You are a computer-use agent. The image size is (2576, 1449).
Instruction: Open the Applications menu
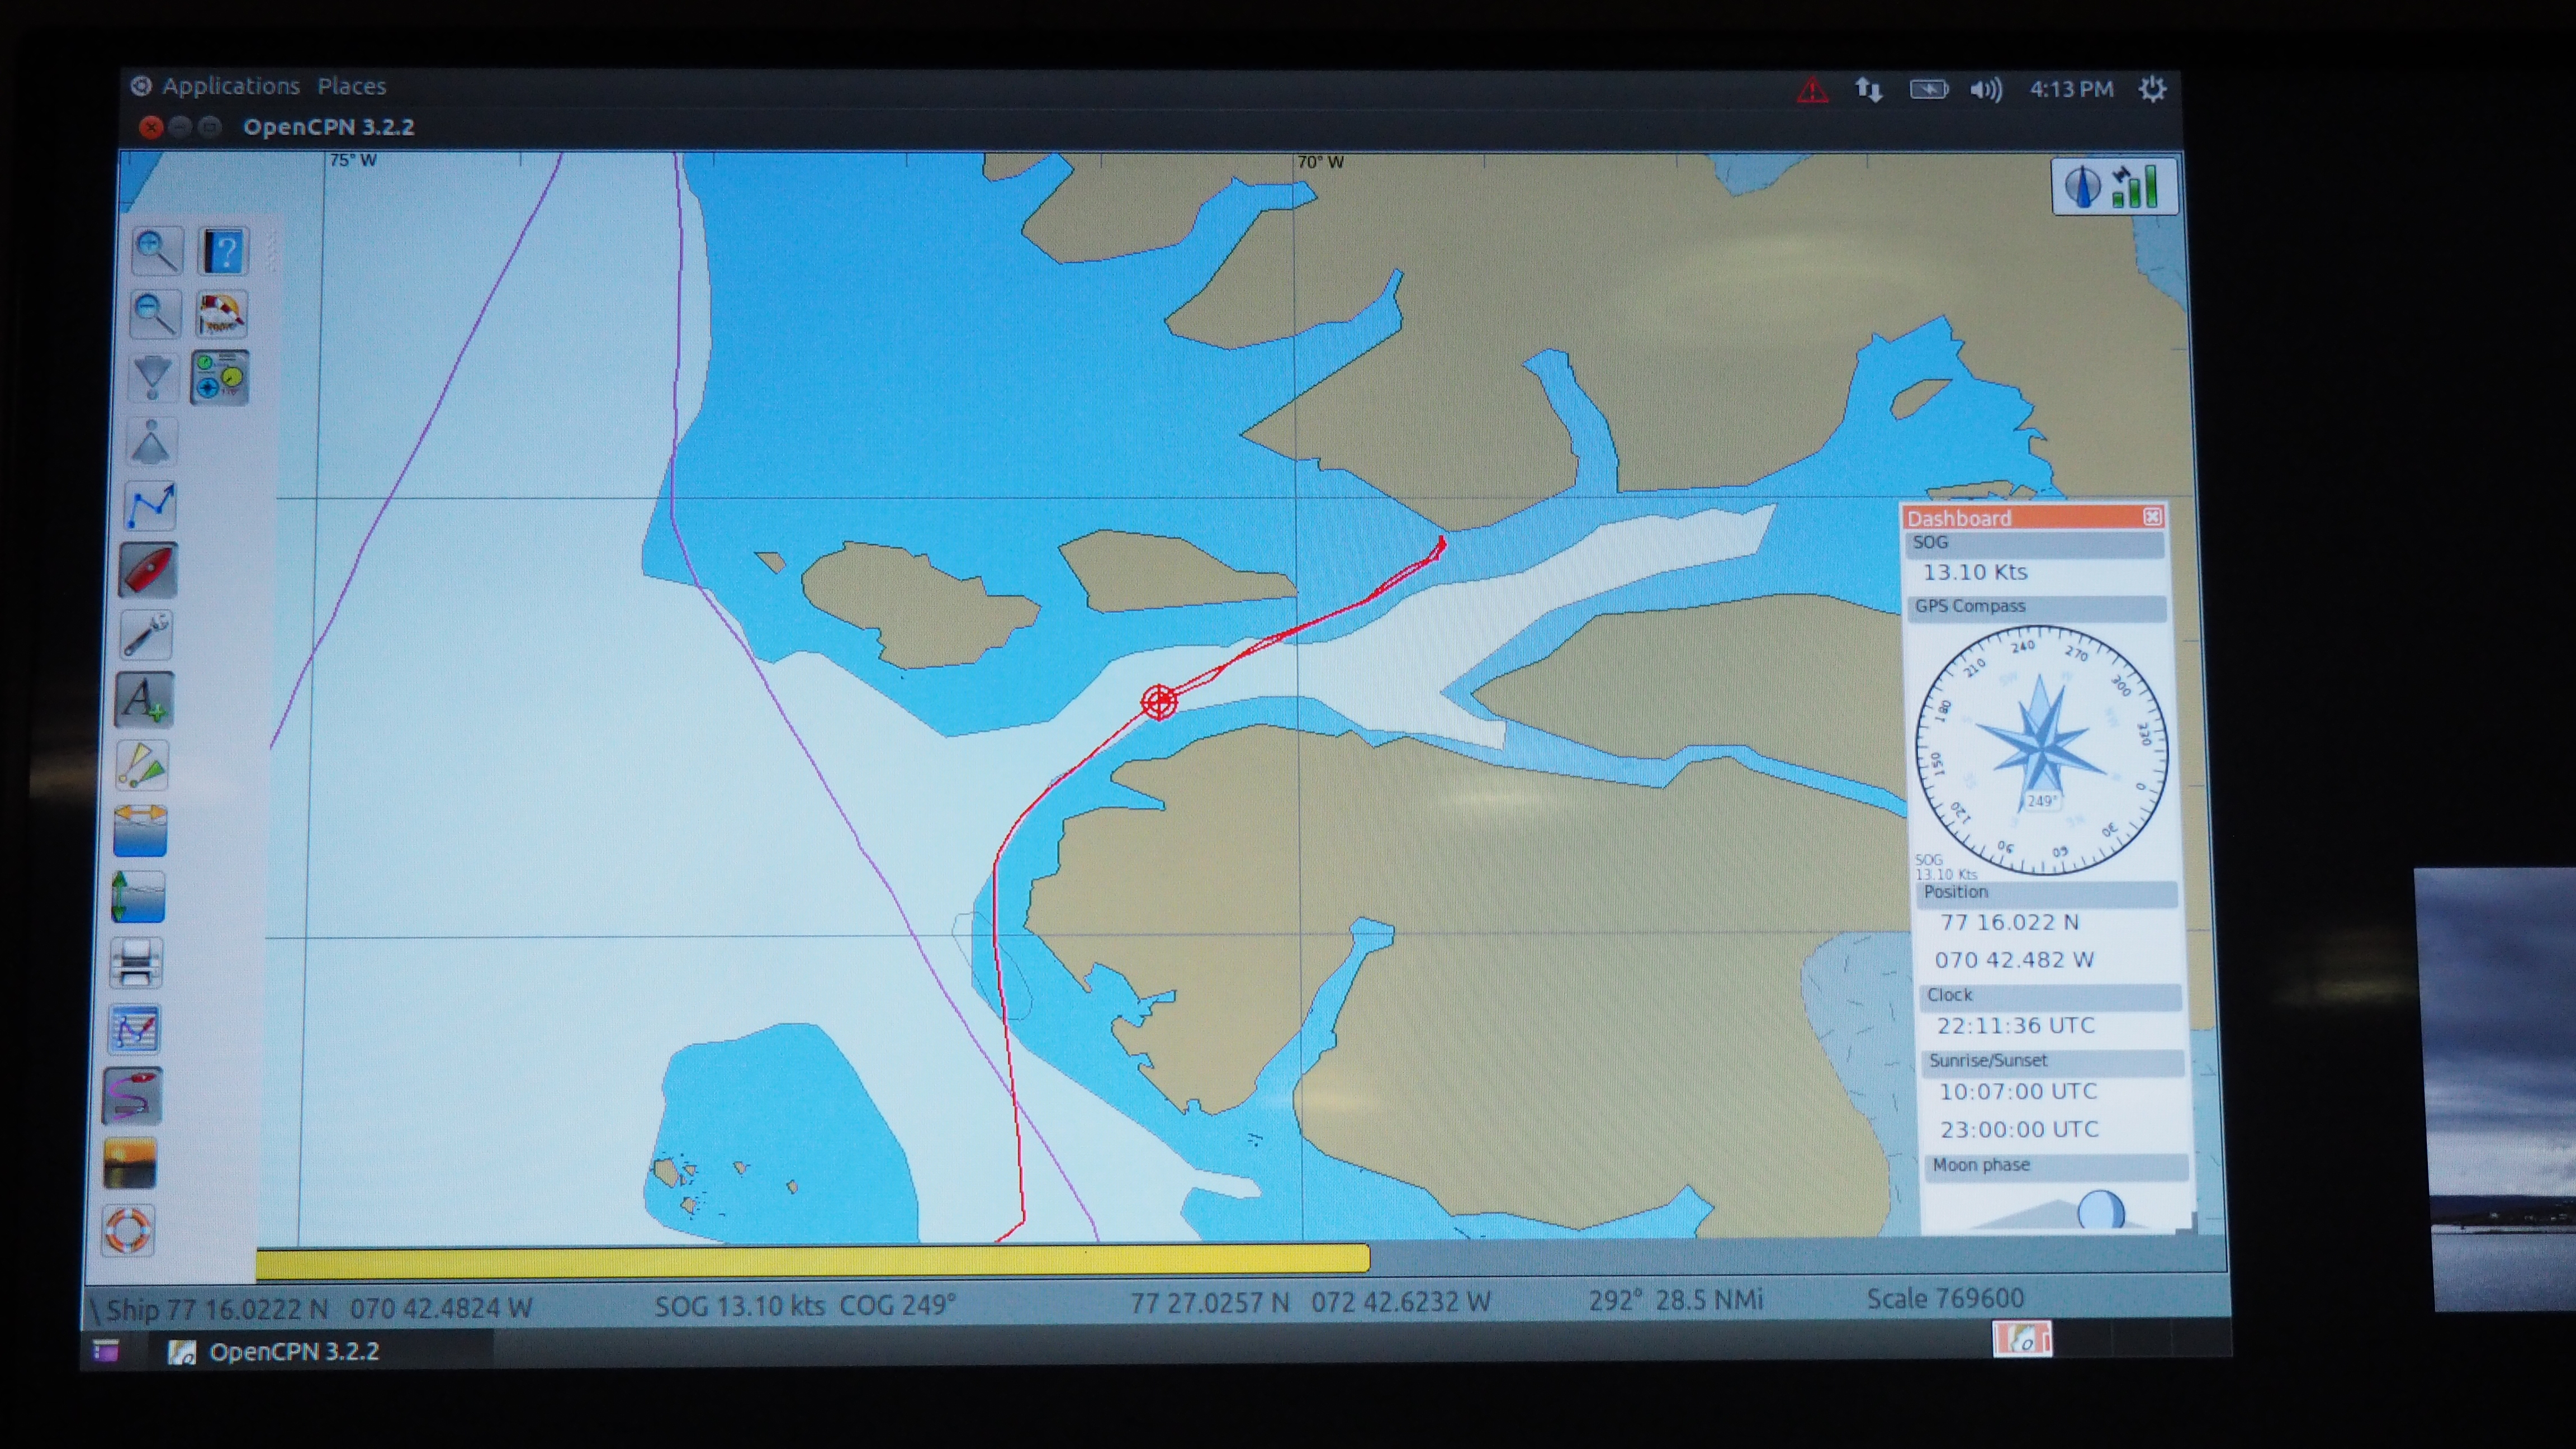tap(231, 86)
